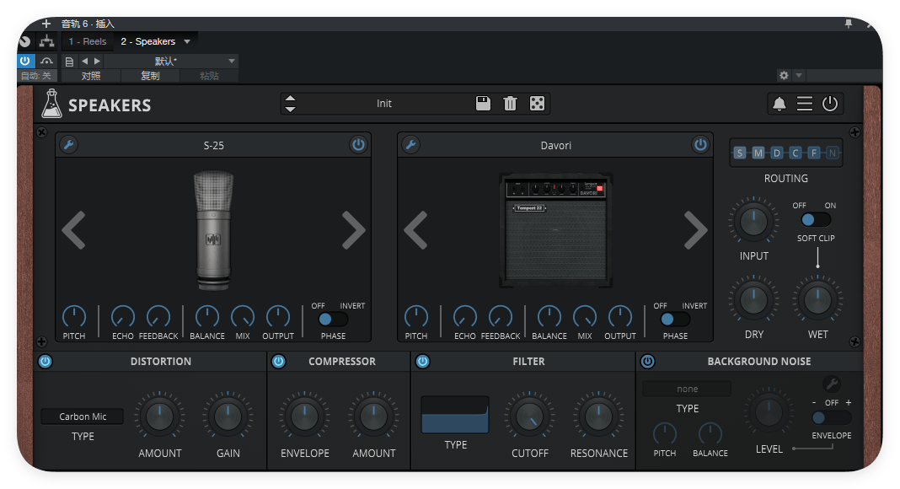The image size is (900, 489).
Task: Click the N routing block
Action: pyautogui.click(x=832, y=153)
